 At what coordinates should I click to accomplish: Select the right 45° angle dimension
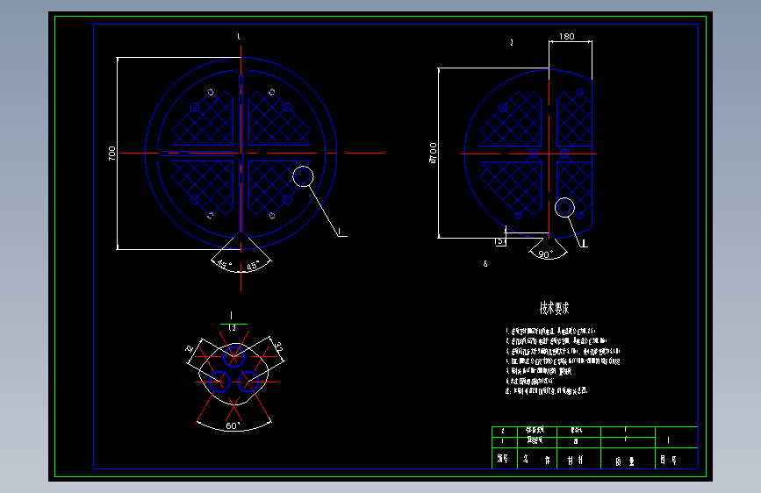point(253,266)
